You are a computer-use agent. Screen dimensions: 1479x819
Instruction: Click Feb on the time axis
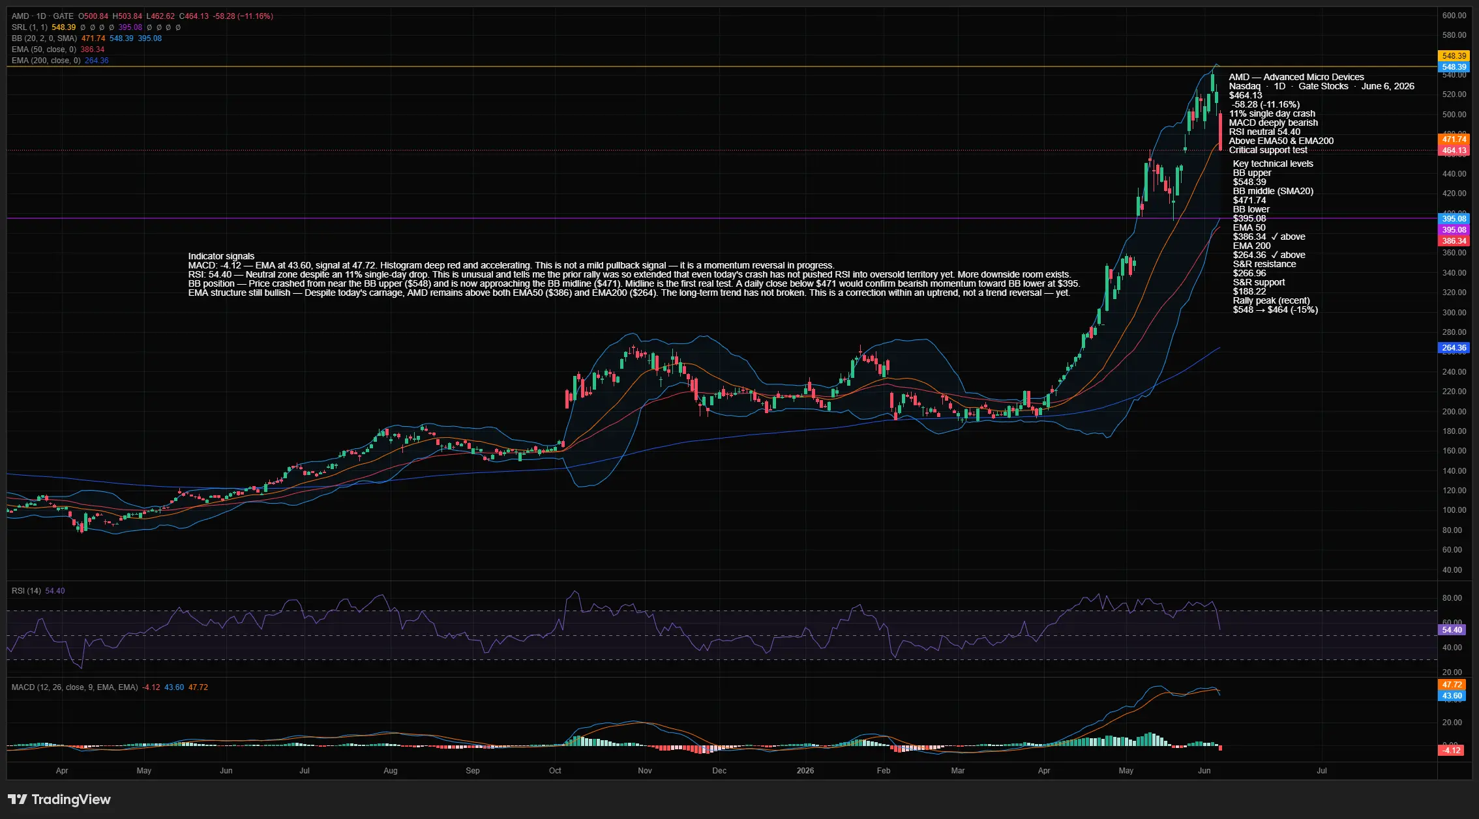[884, 771]
